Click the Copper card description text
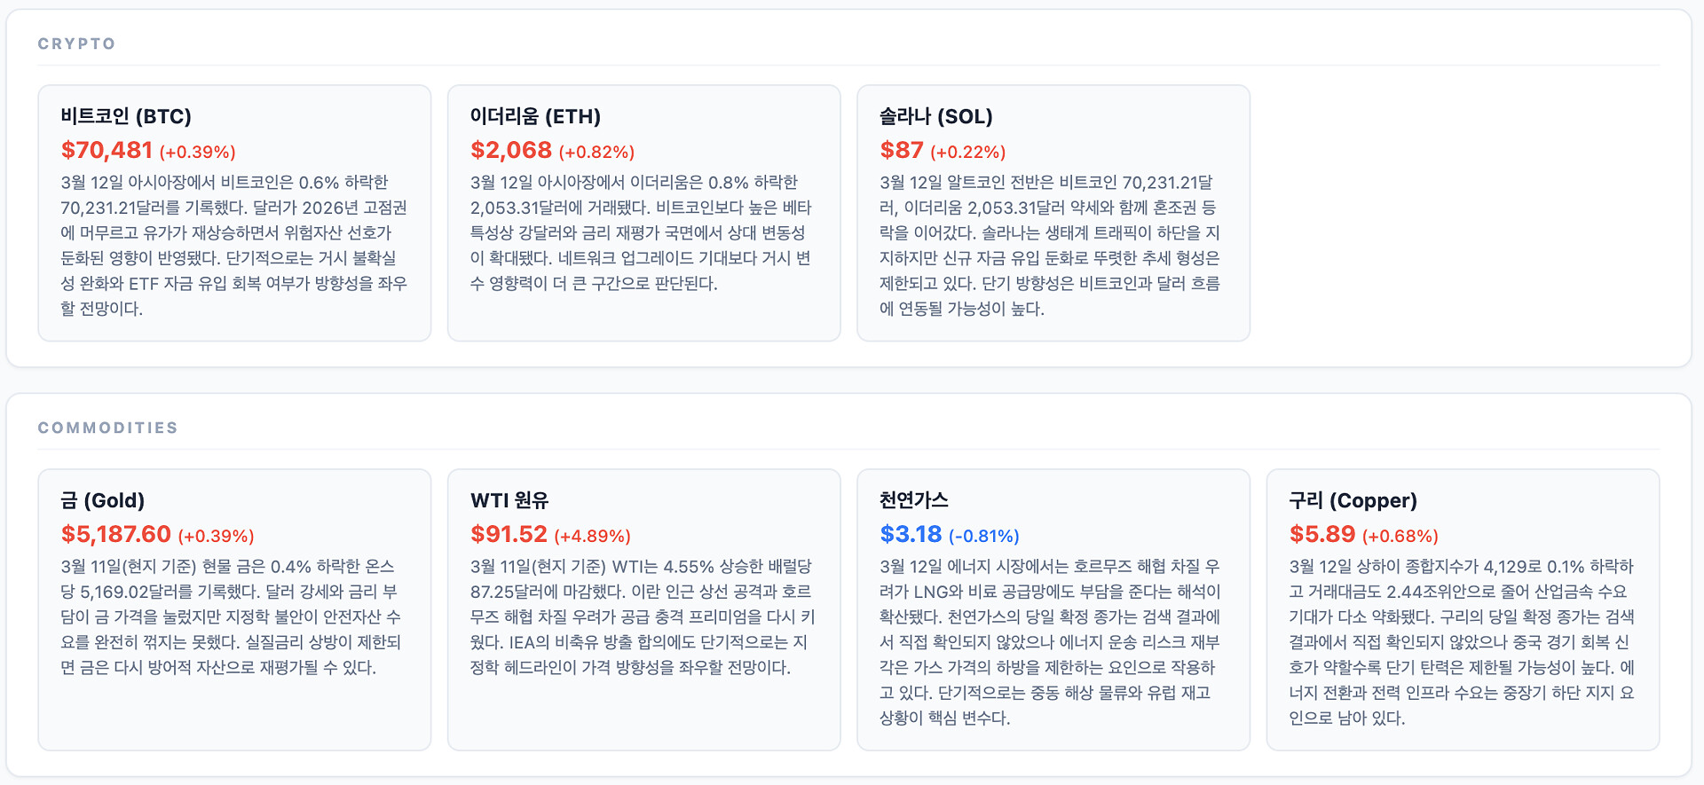Image resolution: width=1704 pixels, height=785 pixels. pyautogui.click(x=1462, y=642)
